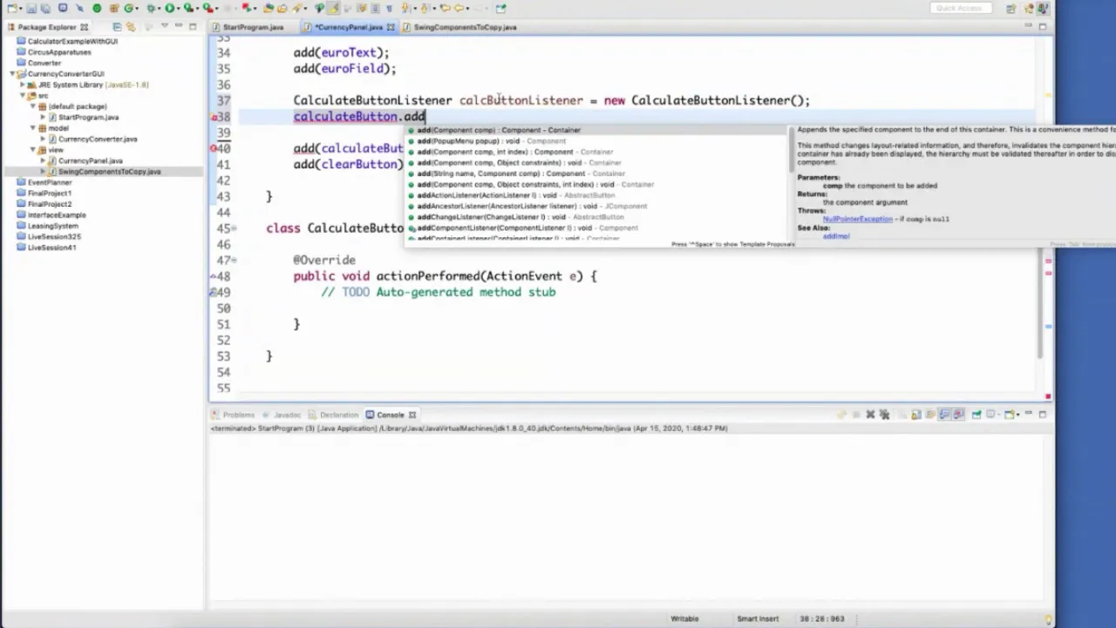Click the cursor position 38 : 28 : 963
1116x628 pixels.
coord(822,618)
